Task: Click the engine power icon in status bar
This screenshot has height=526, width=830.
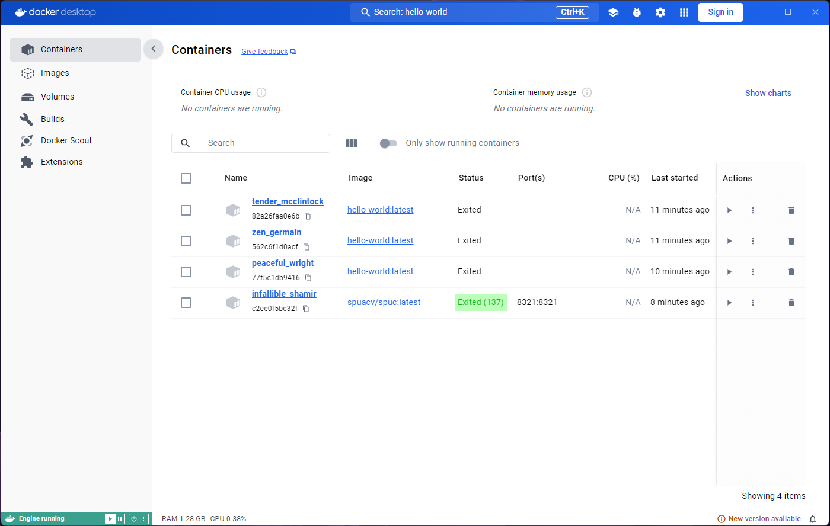Action: click(134, 519)
